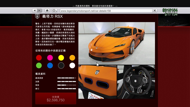The image size is (190, 107).
Task: Click the browser back arrow button
Action: tap(34, 11)
